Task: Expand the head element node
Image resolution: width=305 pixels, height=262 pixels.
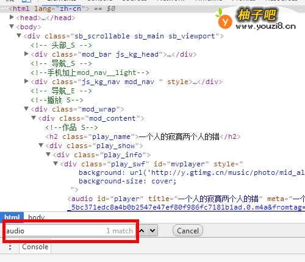Action: [x=12, y=18]
